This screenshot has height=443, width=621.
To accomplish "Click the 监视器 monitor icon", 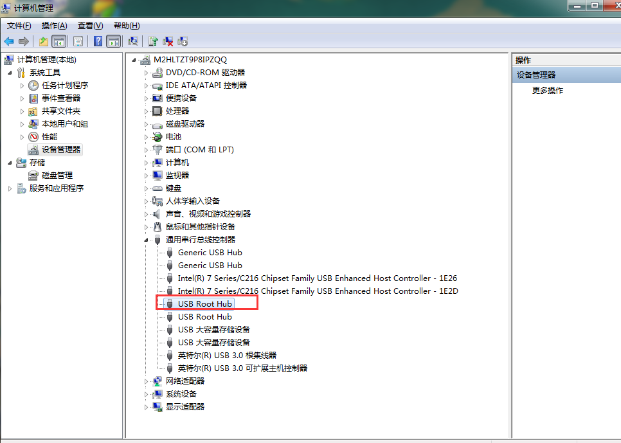I will tap(157, 175).
